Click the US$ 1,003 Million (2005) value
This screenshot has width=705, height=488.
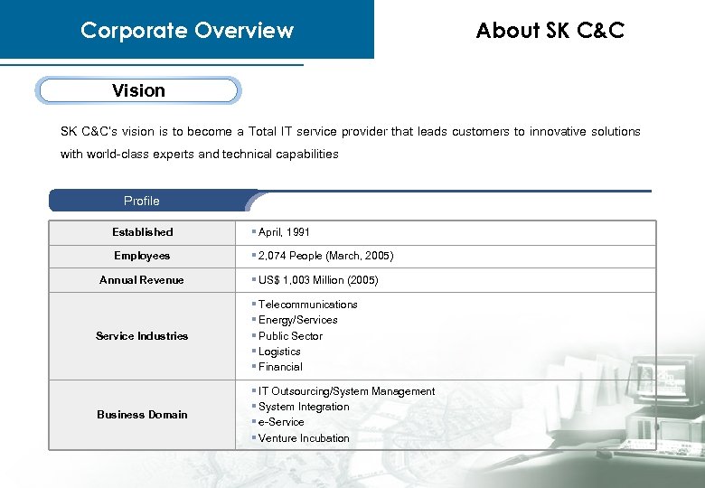click(318, 280)
